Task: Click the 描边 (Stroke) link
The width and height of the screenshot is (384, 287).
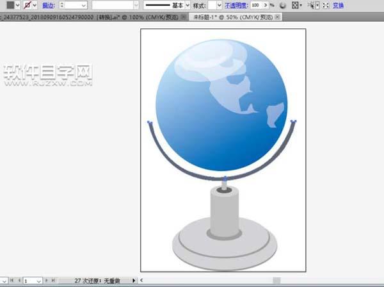Action: (48, 5)
